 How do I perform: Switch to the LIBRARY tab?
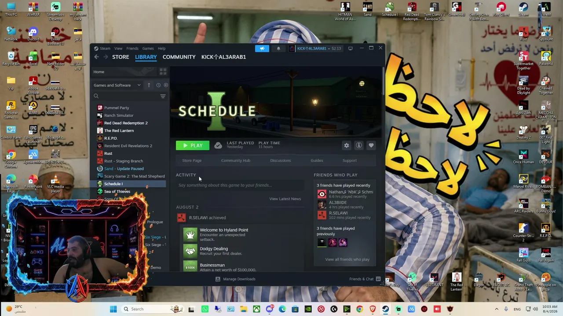[146, 57]
